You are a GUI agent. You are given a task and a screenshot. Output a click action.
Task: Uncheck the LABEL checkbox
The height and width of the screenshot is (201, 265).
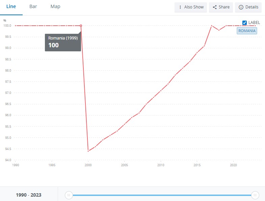[x=245, y=23]
